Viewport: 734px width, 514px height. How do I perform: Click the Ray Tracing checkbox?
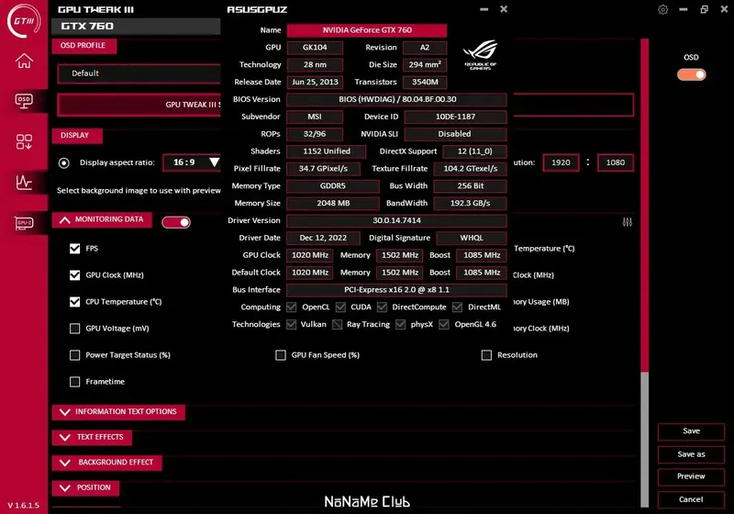click(337, 324)
